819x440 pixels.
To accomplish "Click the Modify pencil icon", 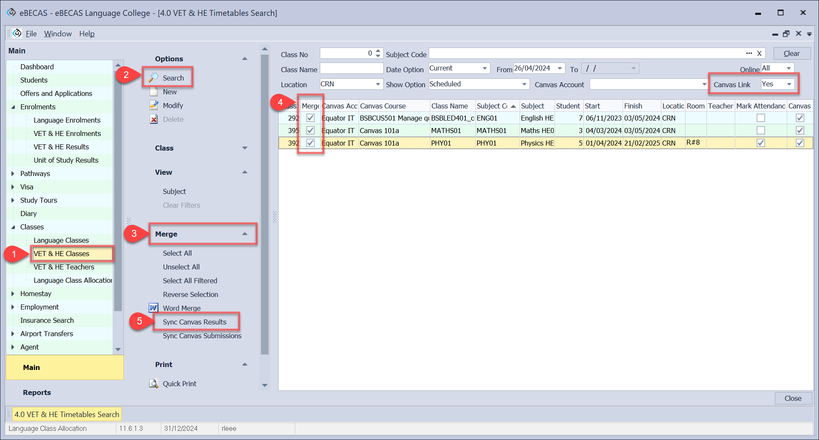I will [154, 106].
